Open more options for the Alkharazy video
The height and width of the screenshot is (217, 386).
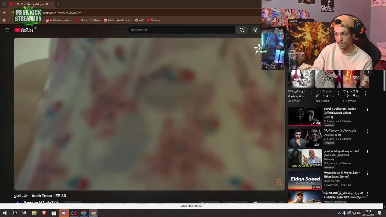(x=367, y=152)
